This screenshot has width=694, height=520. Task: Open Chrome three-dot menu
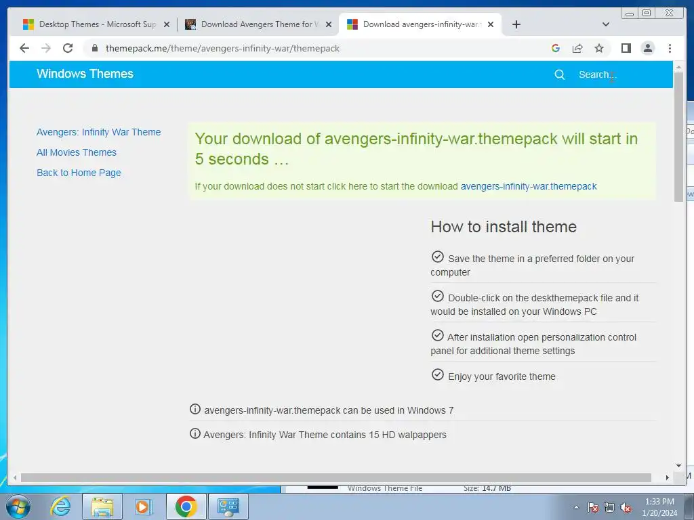pos(670,48)
